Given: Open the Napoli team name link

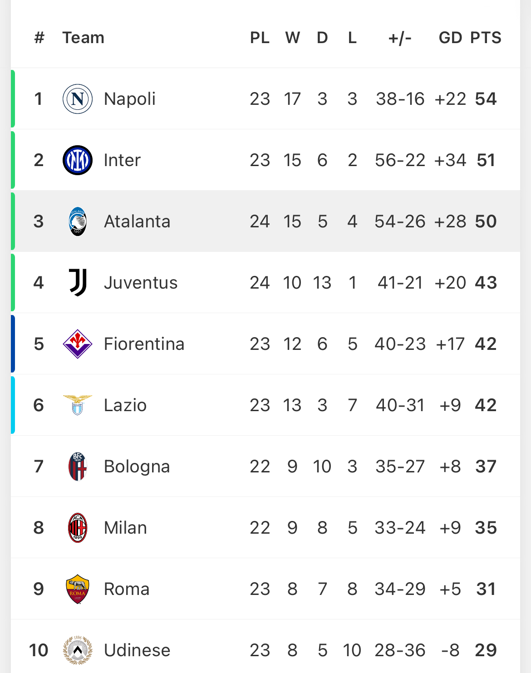Looking at the screenshot, I should (x=130, y=99).
